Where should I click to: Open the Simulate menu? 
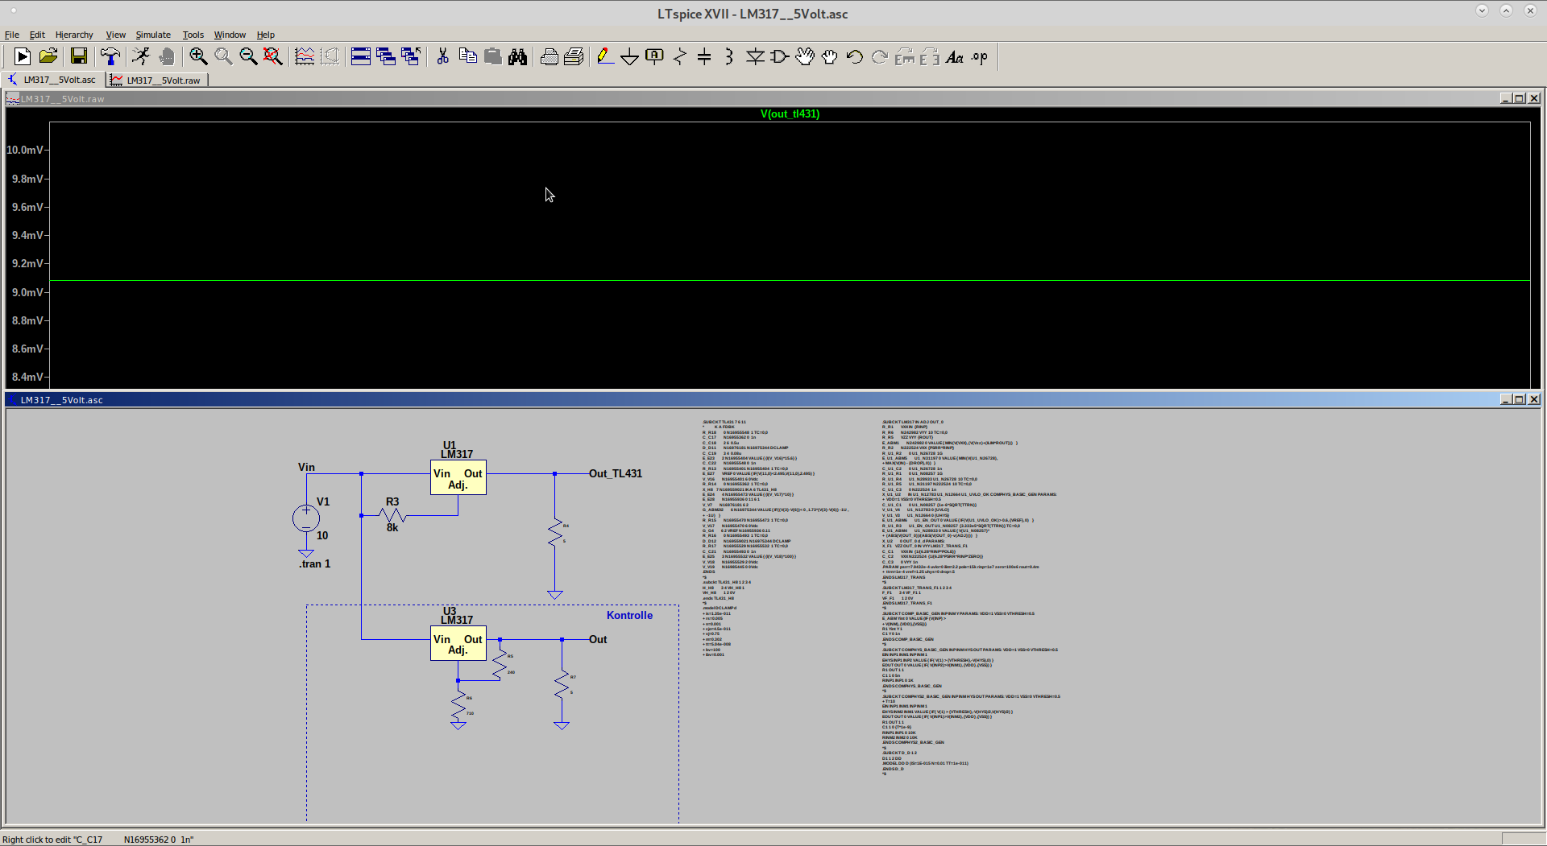(153, 35)
